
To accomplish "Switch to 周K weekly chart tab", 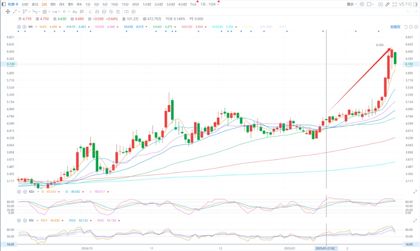I will point(53,4).
